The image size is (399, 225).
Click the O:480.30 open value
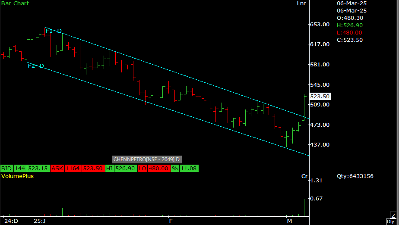coord(350,18)
